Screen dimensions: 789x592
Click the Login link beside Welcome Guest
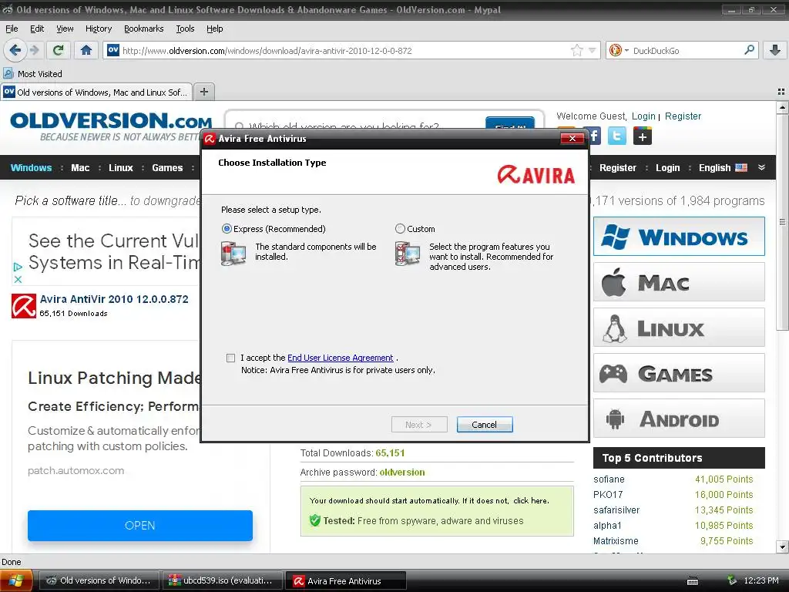pos(643,116)
